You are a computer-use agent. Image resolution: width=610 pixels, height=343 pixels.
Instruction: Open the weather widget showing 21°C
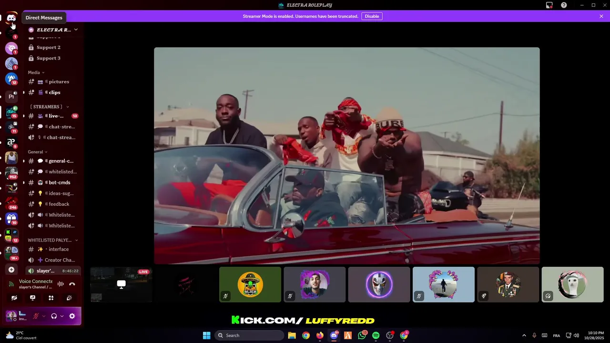point(21,335)
